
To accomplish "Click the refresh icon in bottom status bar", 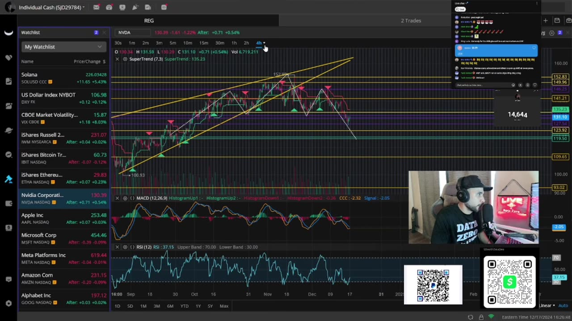I will pyautogui.click(x=471, y=317).
